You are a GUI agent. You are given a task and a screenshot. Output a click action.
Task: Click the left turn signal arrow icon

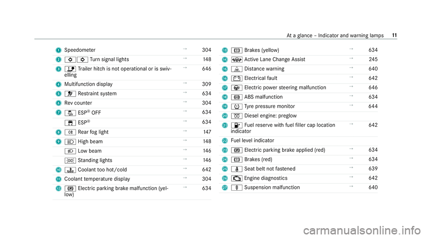(70, 59)
